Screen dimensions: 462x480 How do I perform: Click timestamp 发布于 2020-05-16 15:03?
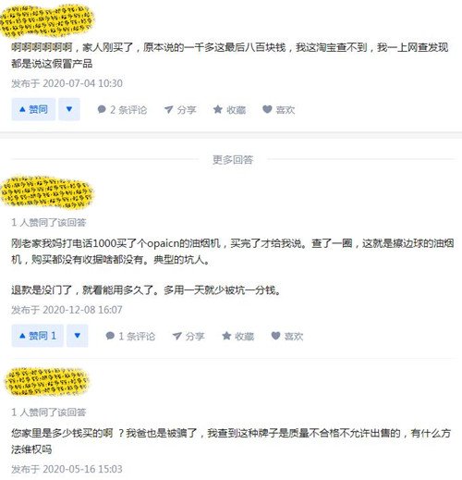click(67, 469)
